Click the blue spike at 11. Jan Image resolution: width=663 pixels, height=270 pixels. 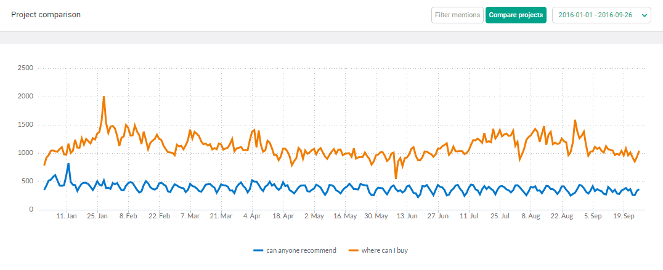click(x=68, y=164)
